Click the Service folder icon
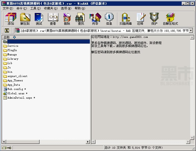196x151 pixels. coord(5,46)
